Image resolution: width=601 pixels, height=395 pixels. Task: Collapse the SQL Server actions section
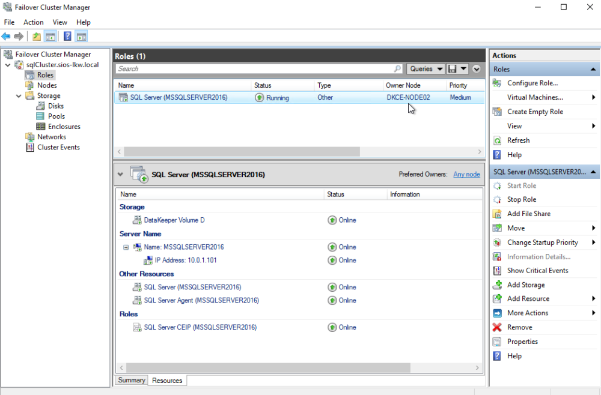(593, 172)
